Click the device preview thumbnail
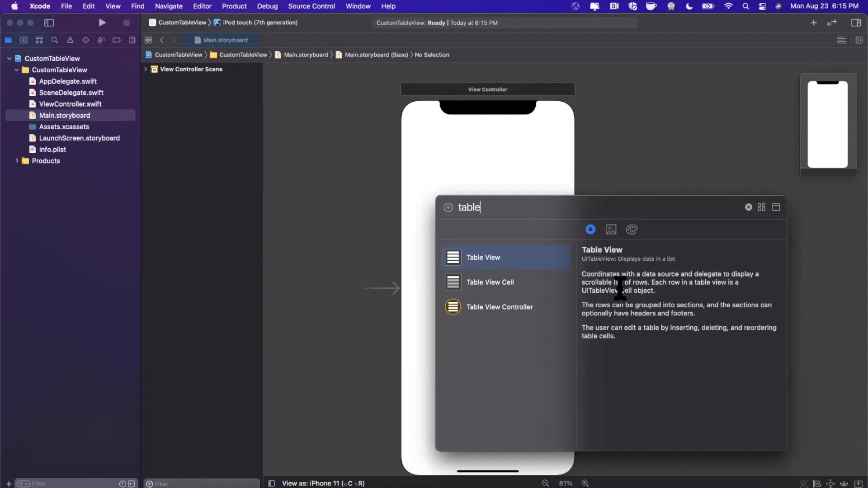The width and height of the screenshot is (868, 488). click(828, 124)
